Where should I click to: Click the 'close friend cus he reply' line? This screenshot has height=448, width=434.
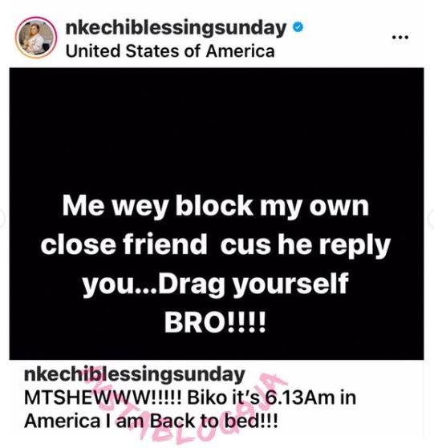(x=216, y=246)
